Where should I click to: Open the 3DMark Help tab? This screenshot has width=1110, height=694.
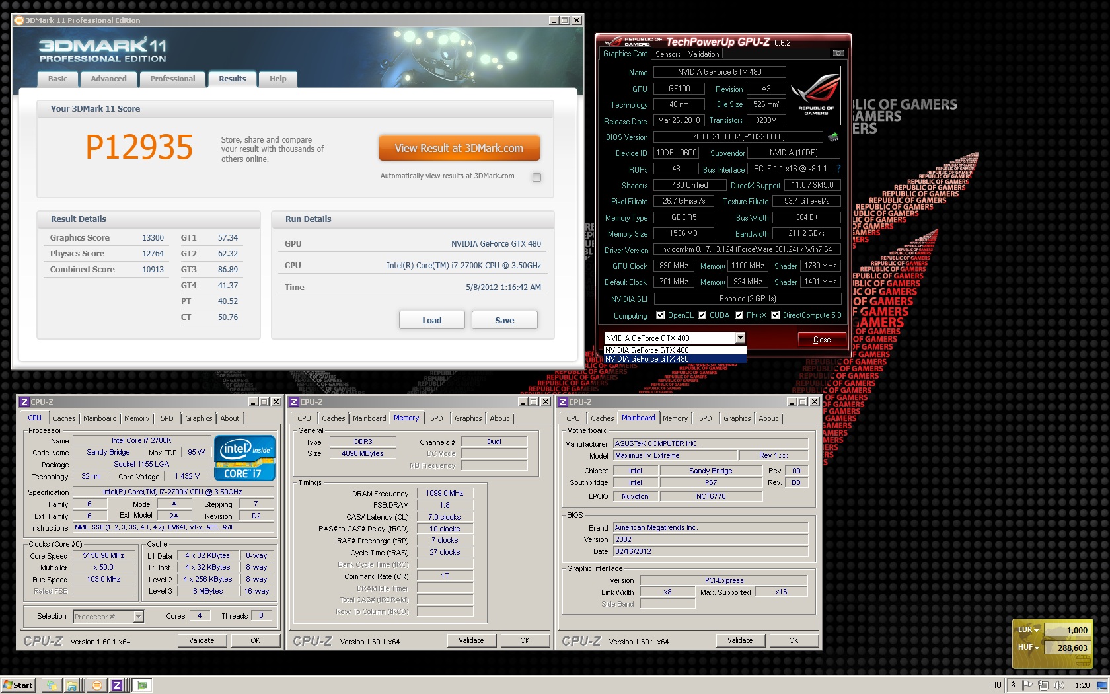(277, 79)
